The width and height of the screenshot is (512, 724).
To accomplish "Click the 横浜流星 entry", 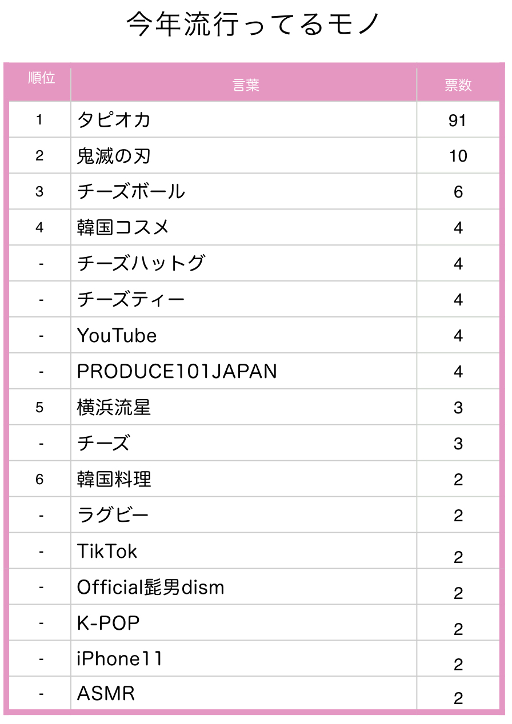I will pyautogui.click(x=114, y=408).
